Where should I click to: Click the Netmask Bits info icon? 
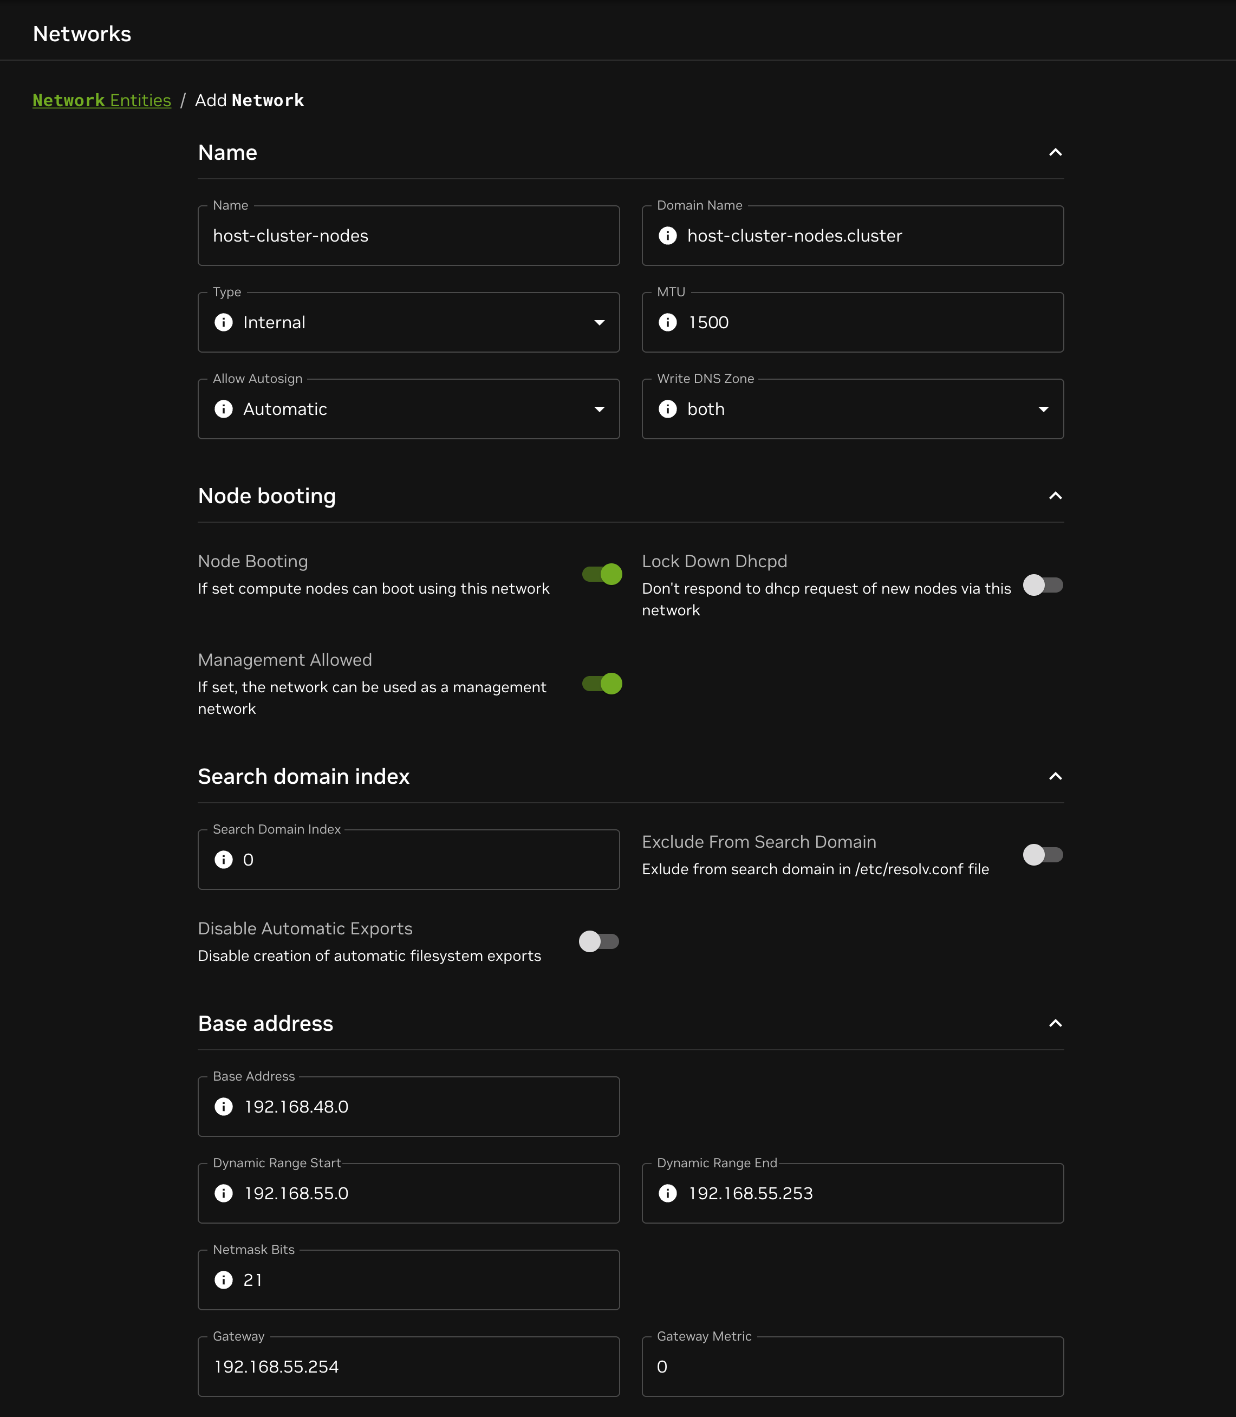(x=224, y=1280)
